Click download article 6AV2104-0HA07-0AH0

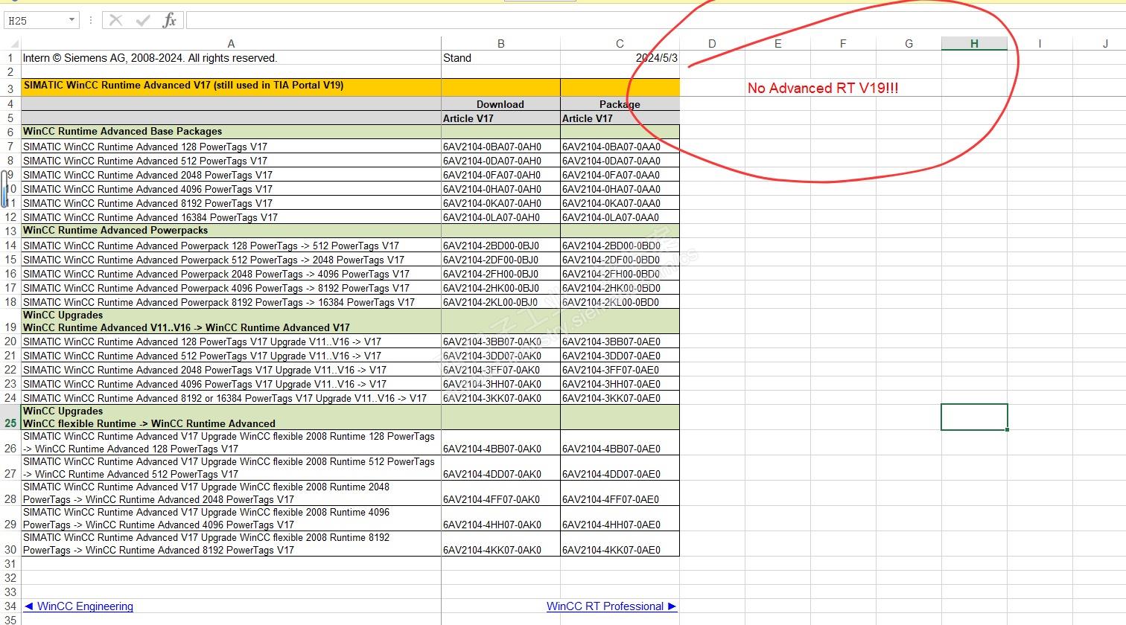(x=500, y=189)
